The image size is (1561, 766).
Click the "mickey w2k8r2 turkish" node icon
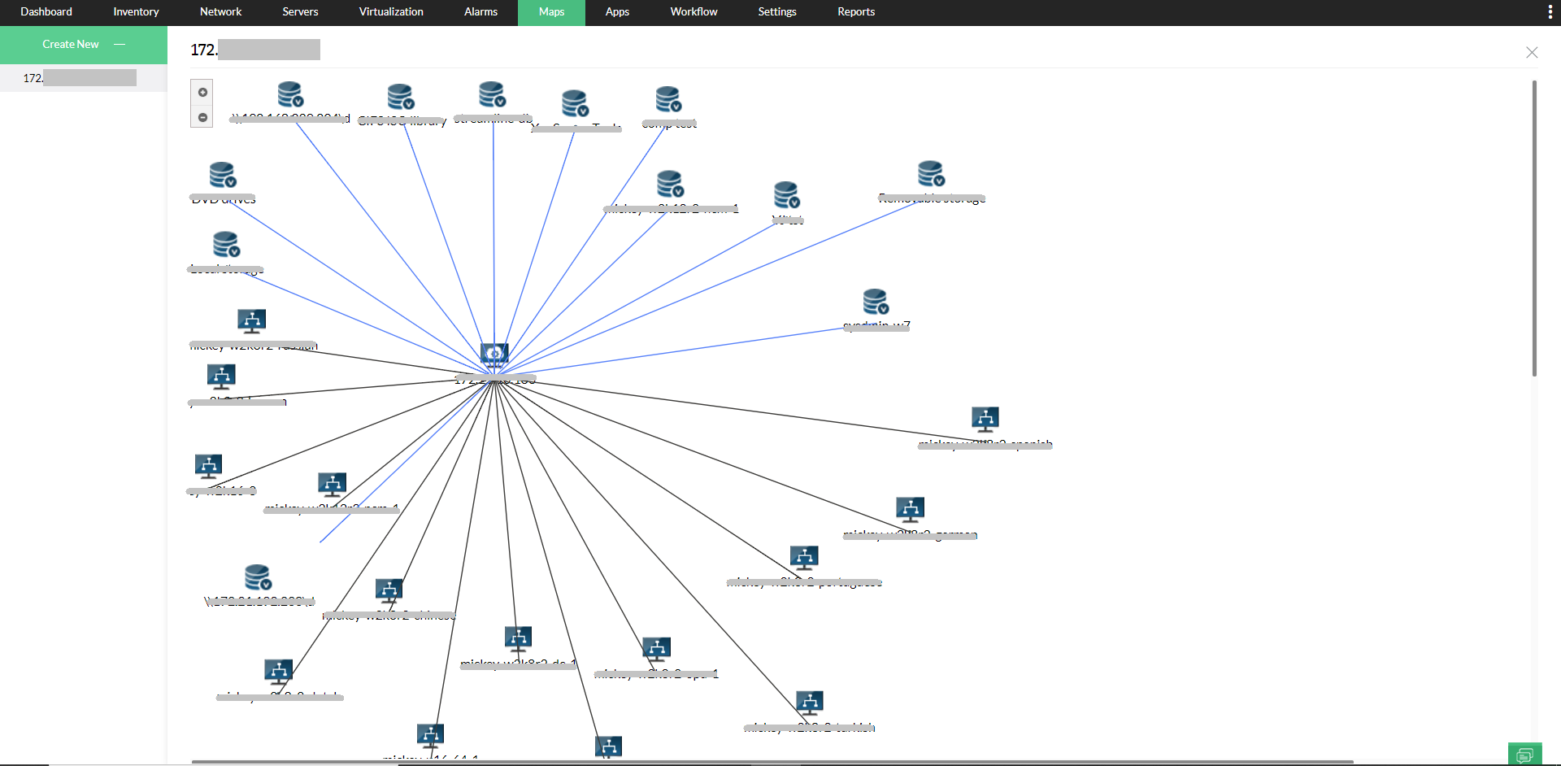point(810,701)
